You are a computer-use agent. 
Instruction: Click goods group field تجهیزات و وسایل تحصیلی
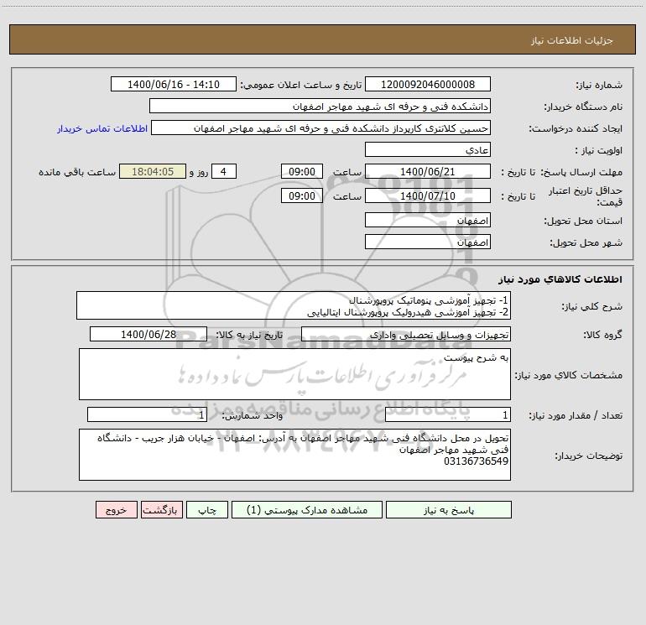[406, 334]
